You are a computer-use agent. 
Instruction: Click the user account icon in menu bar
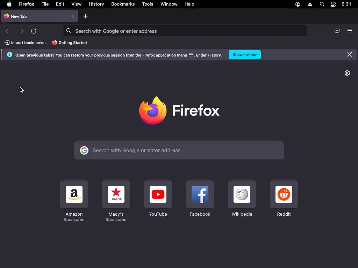298,4
